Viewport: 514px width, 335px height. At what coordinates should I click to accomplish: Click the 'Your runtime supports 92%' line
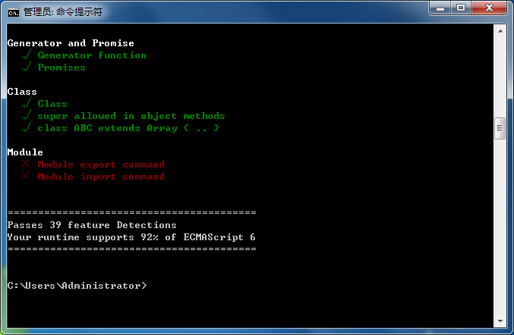click(131, 237)
